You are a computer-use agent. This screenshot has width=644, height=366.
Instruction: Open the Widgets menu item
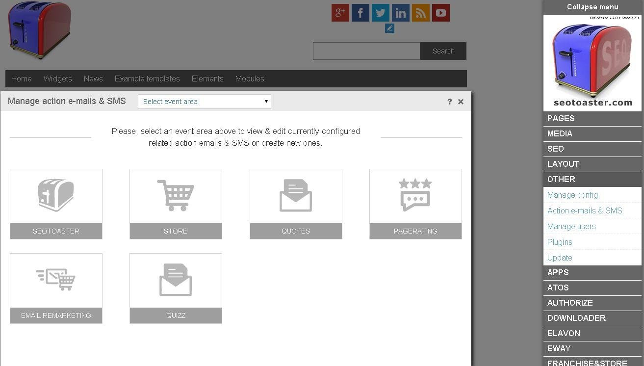[x=57, y=78]
